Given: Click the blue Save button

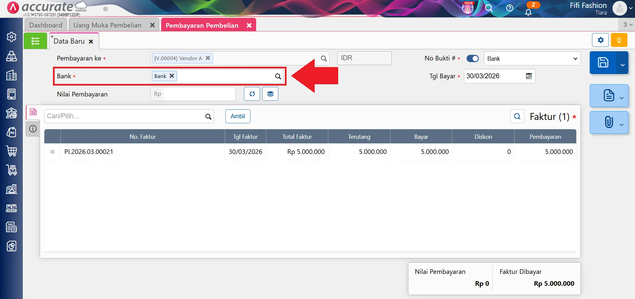Looking at the screenshot, I should 603,62.
